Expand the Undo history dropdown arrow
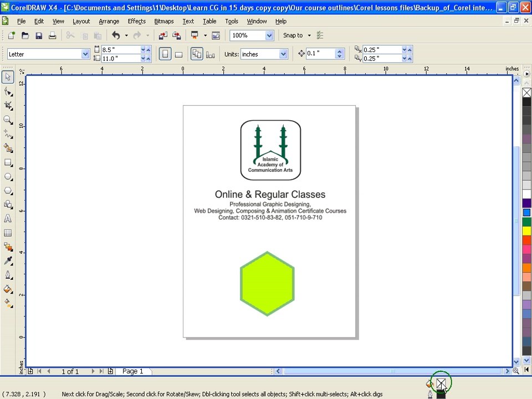532x399 pixels. pos(126,35)
